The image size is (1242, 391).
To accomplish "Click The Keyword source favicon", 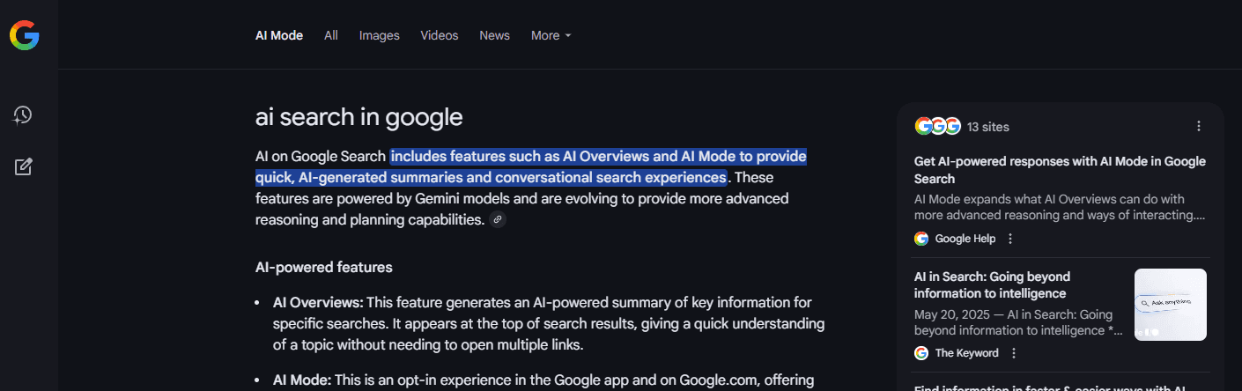I will tap(921, 353).
